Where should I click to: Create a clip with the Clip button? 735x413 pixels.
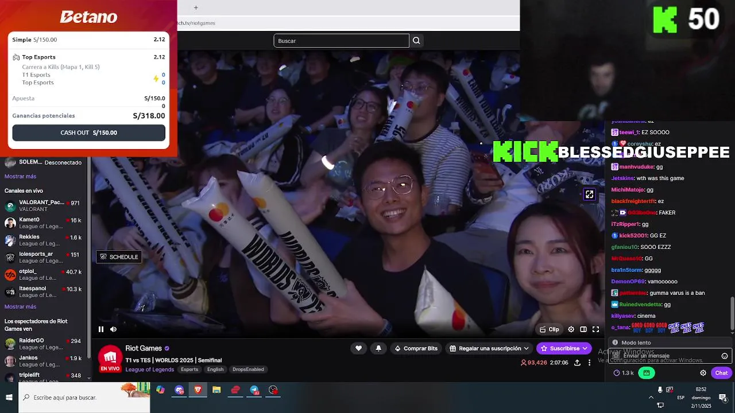(549, 329)
